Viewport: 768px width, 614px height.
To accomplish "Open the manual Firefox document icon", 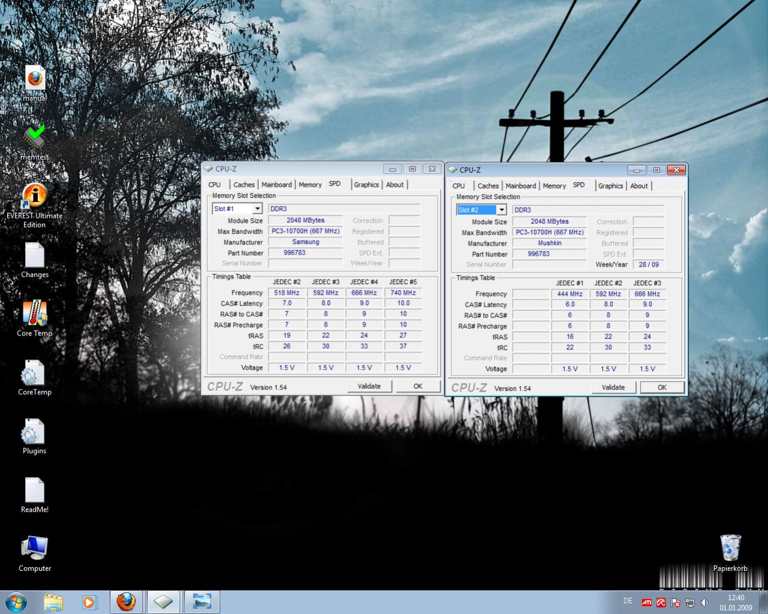I will click(35, 83).
